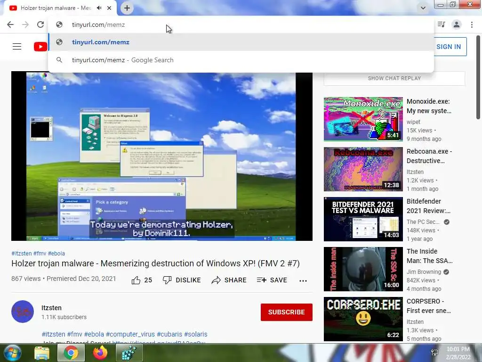Screen dimensions: 482x362
Task: Open the #itzsten hashtag link above the title
Action: point(22,253)
